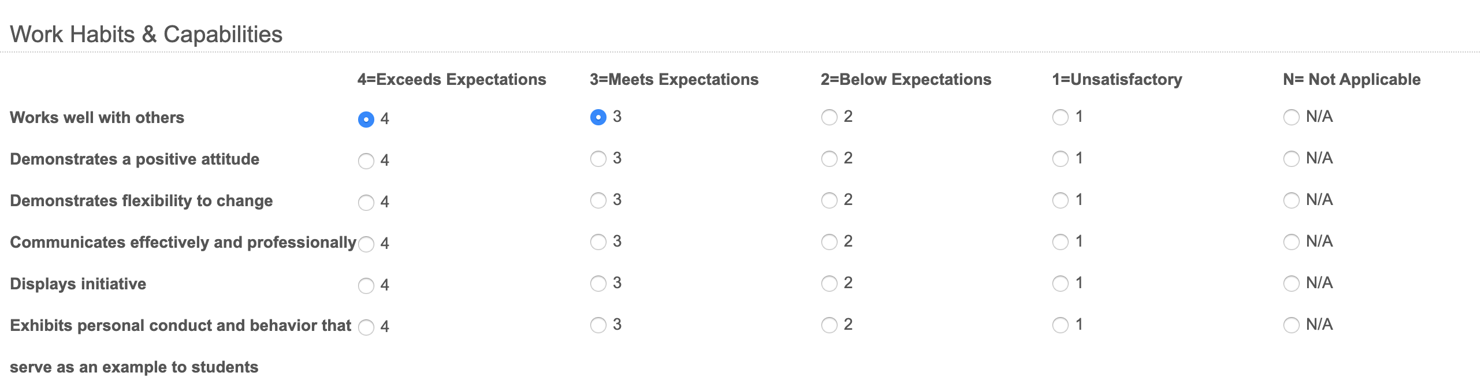Select 2 for Communicates effectively and professionally
1481x380 pixels.
[829, 242]
